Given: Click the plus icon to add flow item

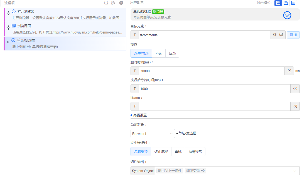Looking at the screenshot, I should click(121, 3).
